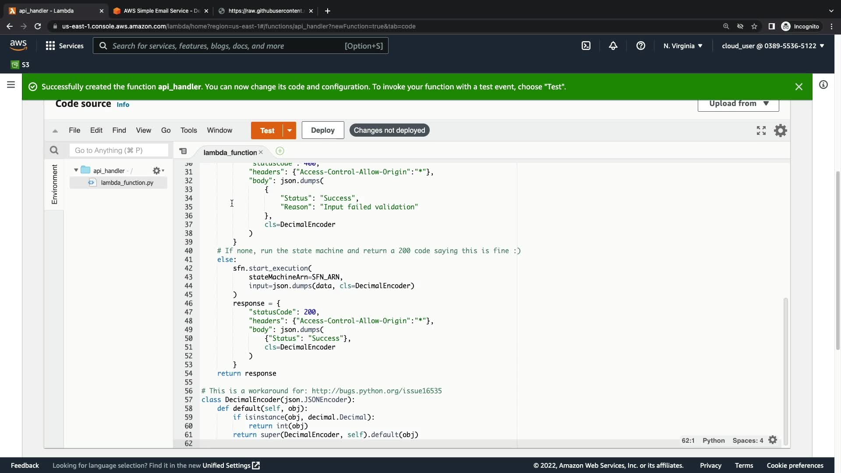Collapse the editor menu bar arrow
Image resolution: width=841 pixels, height=473 pixels.
[x=55, y=131]
